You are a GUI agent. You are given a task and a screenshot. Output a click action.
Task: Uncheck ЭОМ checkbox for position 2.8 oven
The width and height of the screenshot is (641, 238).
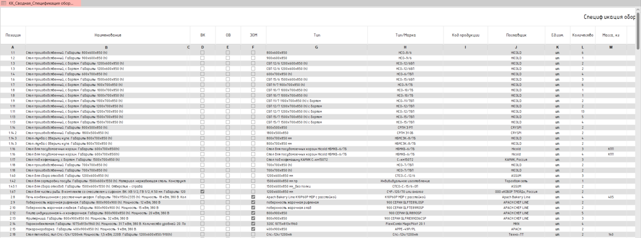click(x=253, y=197)
